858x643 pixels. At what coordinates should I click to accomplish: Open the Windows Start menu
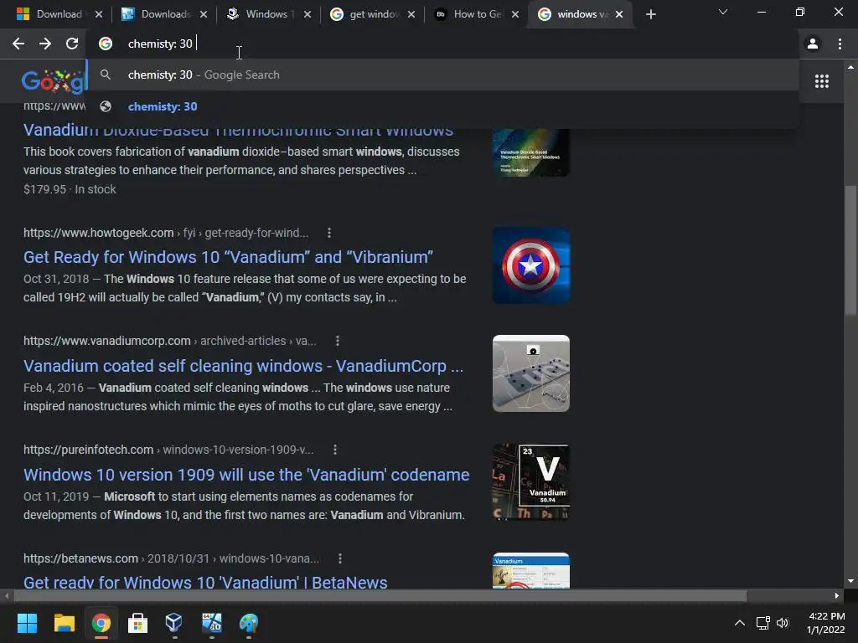pyautogui.click(x=27, y=623)
